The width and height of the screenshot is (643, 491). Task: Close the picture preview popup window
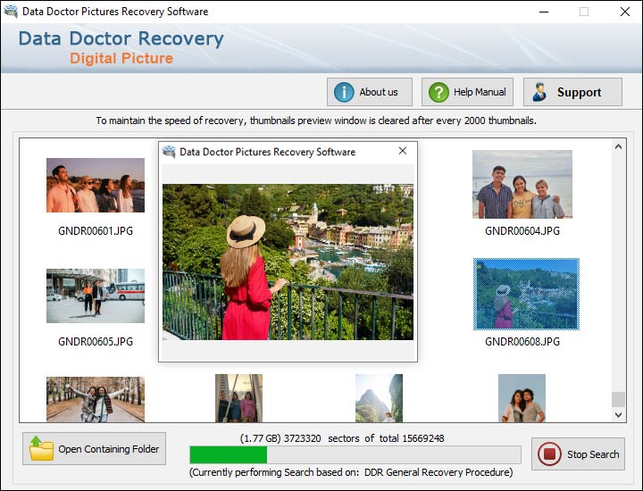pyautogui.click(x=403, y=151)
